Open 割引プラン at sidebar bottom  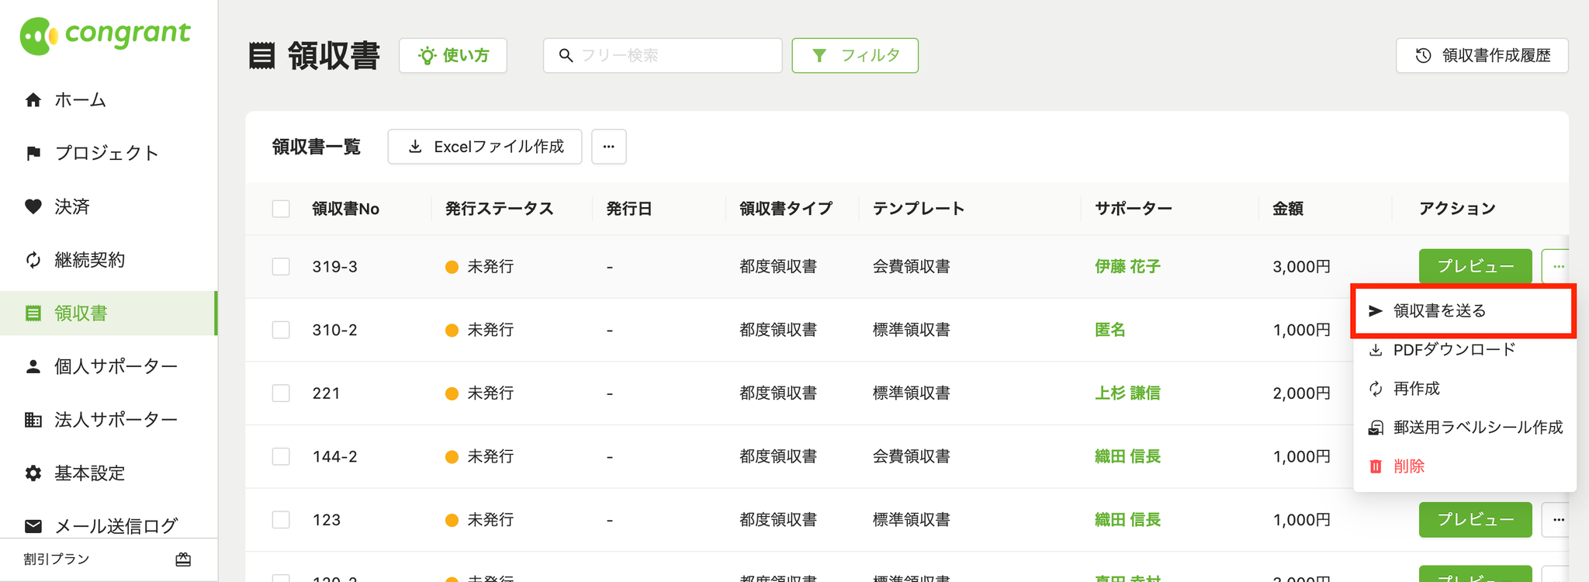(x=109, y=559)
